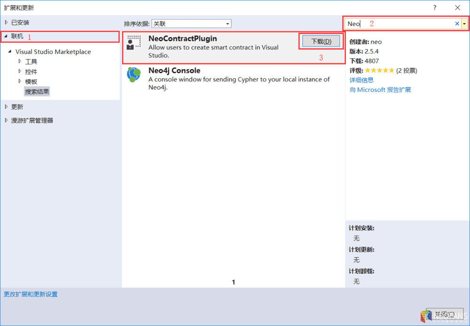The width and height of the screenshot is (470, 326).
Task: Open the 排序依据 sort dropdown
Action: click(191, 24)
